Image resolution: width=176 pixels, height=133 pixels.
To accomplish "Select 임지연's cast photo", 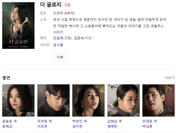I will [89, 100].
